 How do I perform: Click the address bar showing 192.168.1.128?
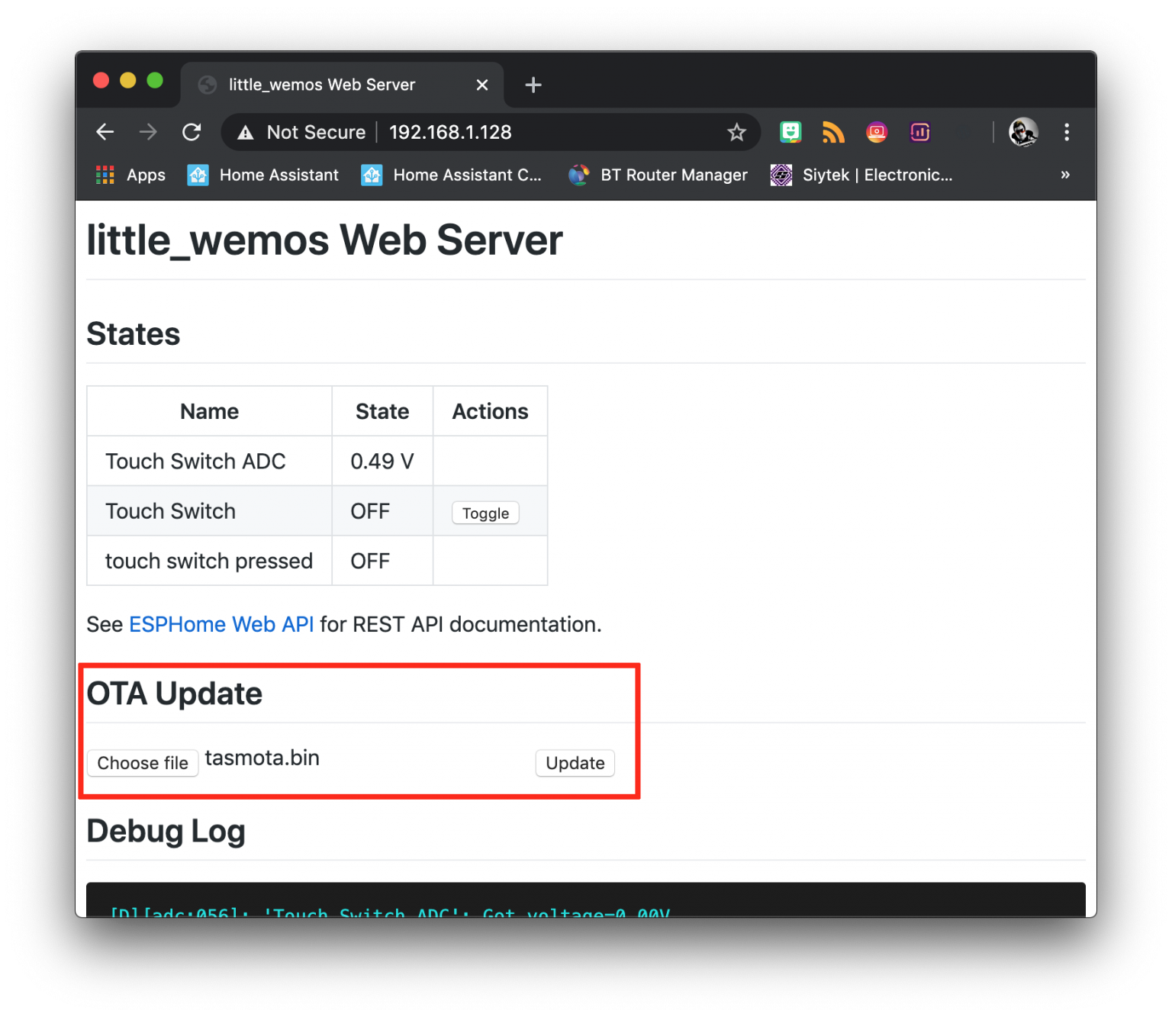click(450, 132)
